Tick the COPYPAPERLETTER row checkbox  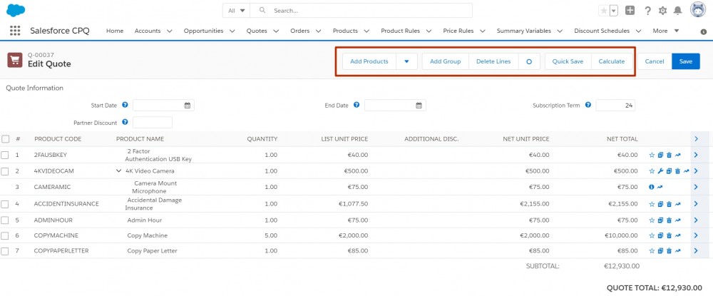pyautogui.click(x=4, y=251)
